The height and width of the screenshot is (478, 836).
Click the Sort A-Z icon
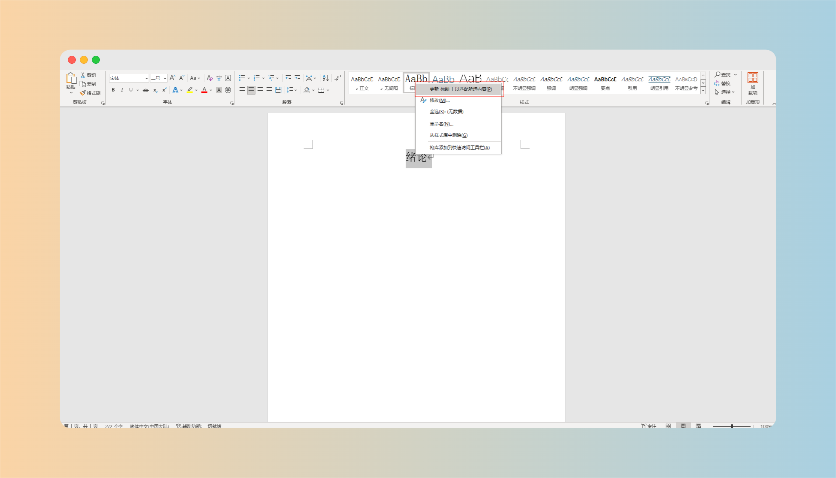(x=326, y=78)
